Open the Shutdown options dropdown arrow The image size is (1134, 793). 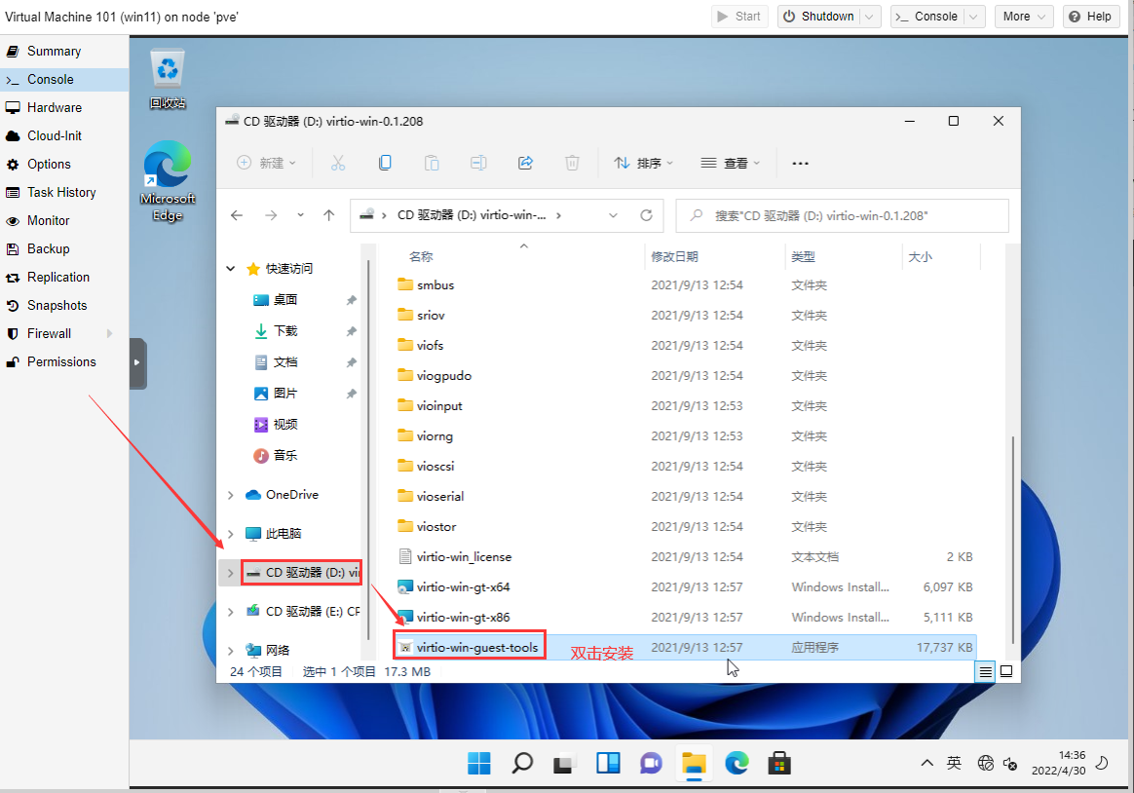pyautogui.click(x=870, y=17)
